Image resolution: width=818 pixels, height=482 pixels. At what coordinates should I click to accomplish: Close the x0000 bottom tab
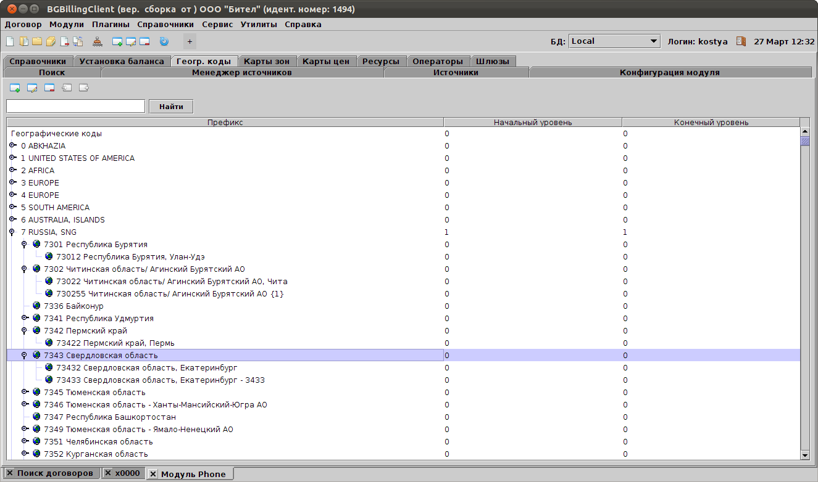pyautogui.click(x=107, y=473)
